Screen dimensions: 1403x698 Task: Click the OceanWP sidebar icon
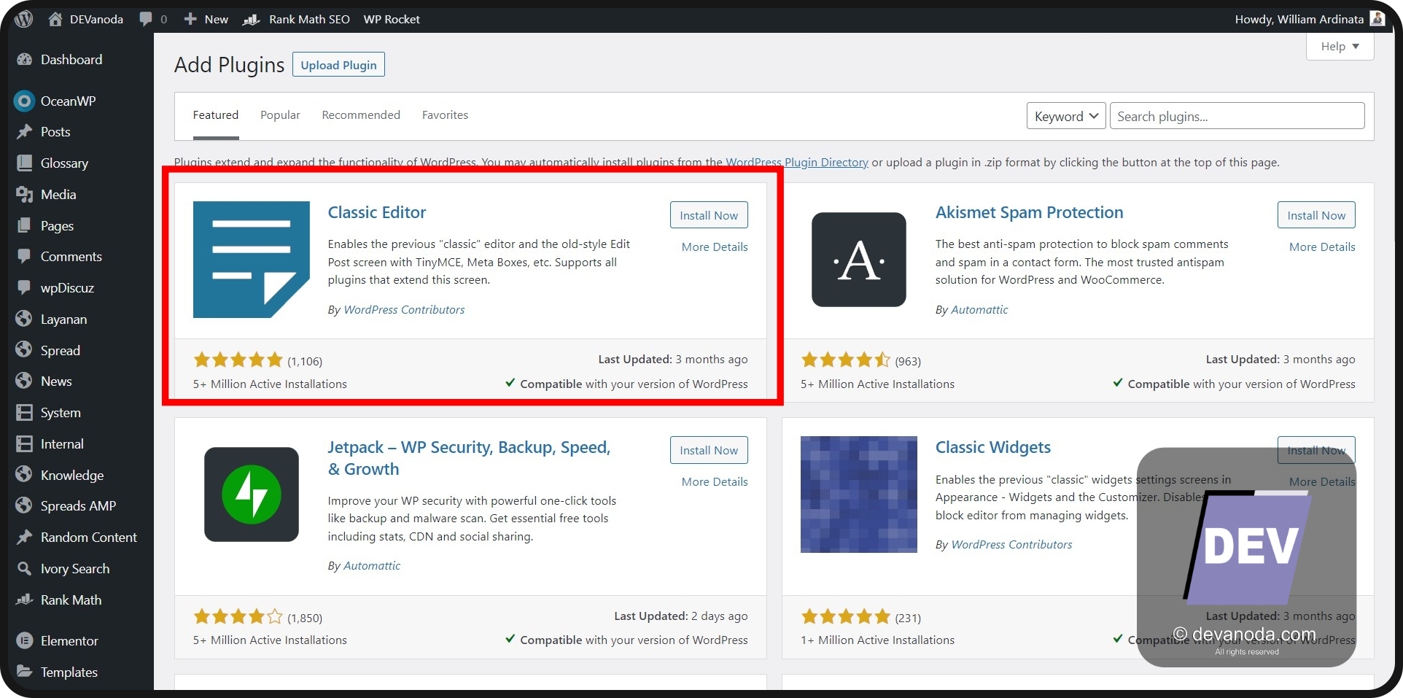point(24,101)
